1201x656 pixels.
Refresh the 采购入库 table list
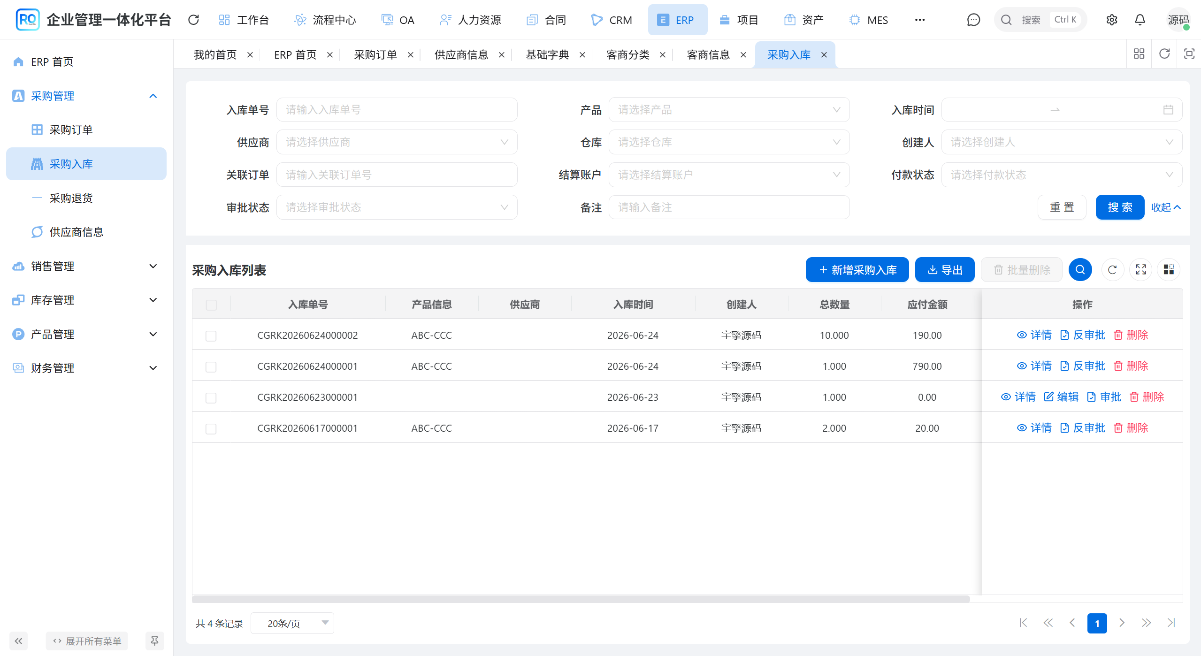(1112, 270)
